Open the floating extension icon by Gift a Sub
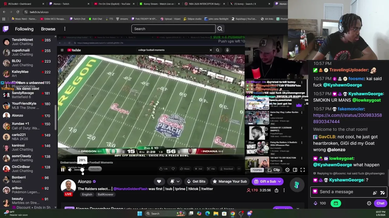The image size is (389, 218). point(297,185)
